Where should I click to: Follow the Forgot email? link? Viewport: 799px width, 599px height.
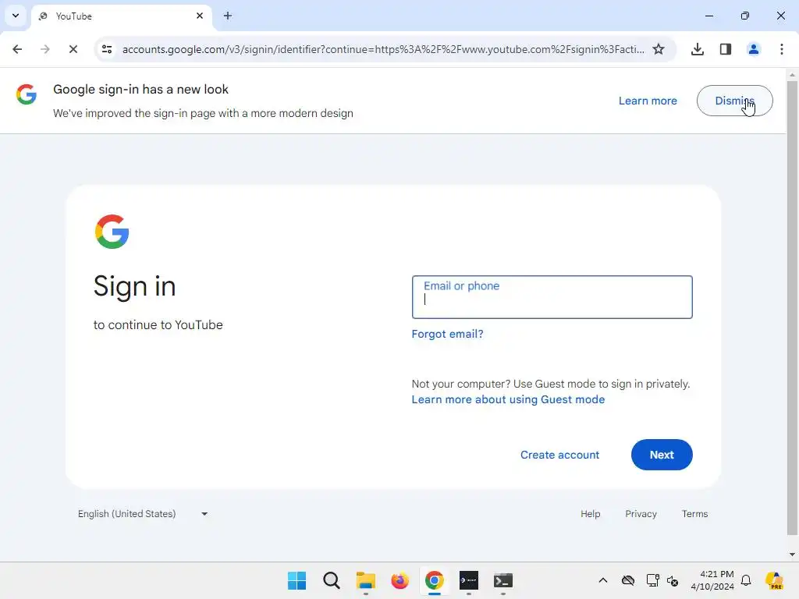[x=447, y=334]
